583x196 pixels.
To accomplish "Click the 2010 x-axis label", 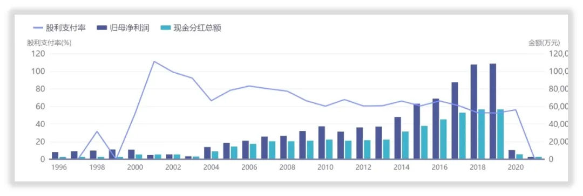I will (326, 167).
